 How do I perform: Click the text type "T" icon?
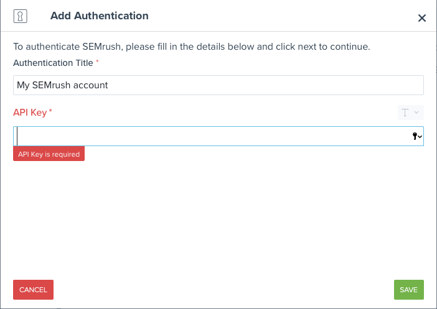405,113
